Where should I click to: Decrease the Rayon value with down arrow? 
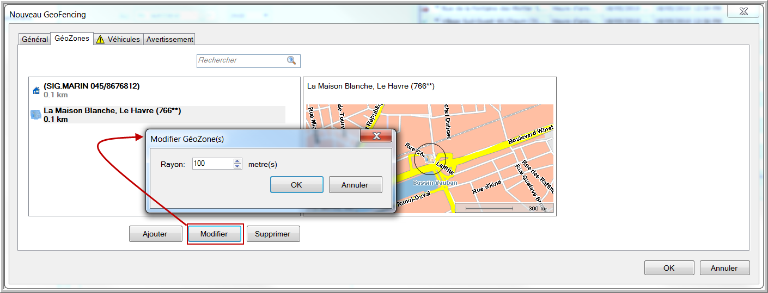pos(237,166)
